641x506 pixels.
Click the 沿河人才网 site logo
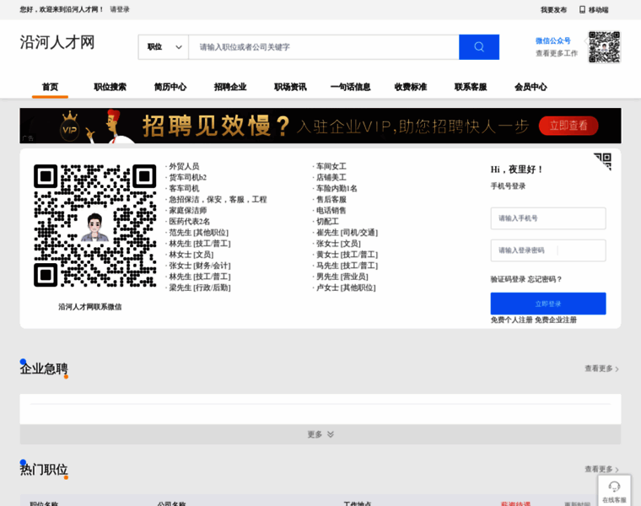click(x=57, y=43)
